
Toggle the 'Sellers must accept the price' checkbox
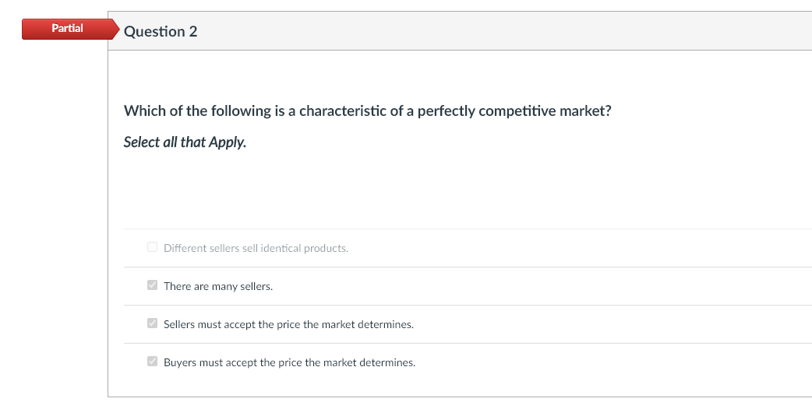click(152, 323)
